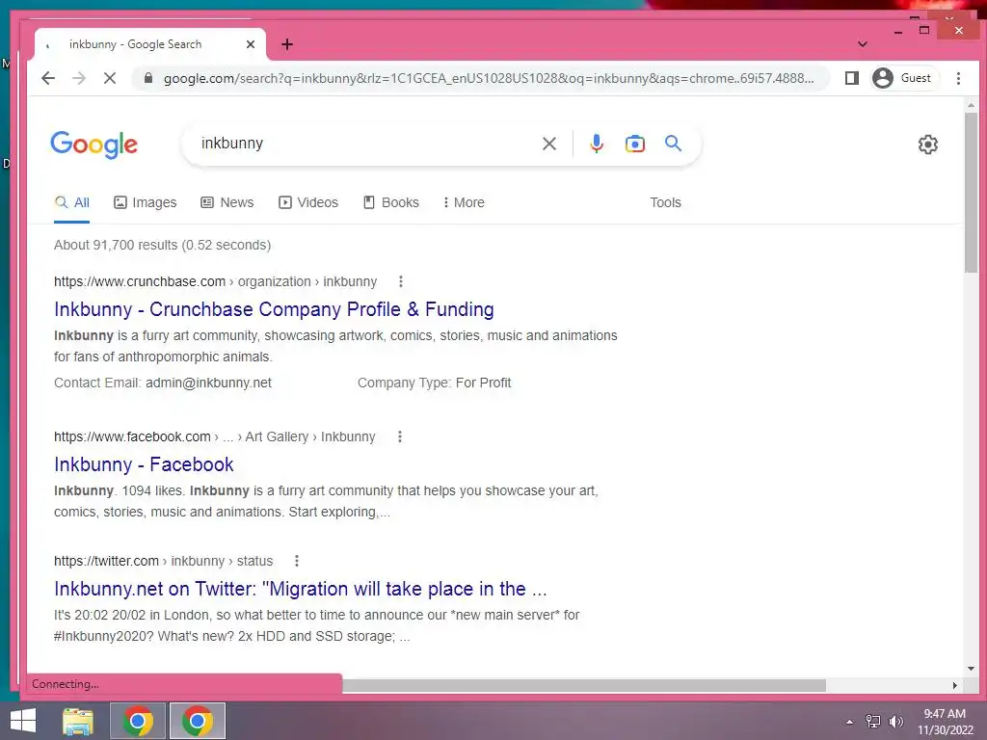
Task: Switch to Images results tab
Action: [145, 202]
